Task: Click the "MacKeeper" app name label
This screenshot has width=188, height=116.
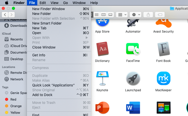Action: point(163,90)
